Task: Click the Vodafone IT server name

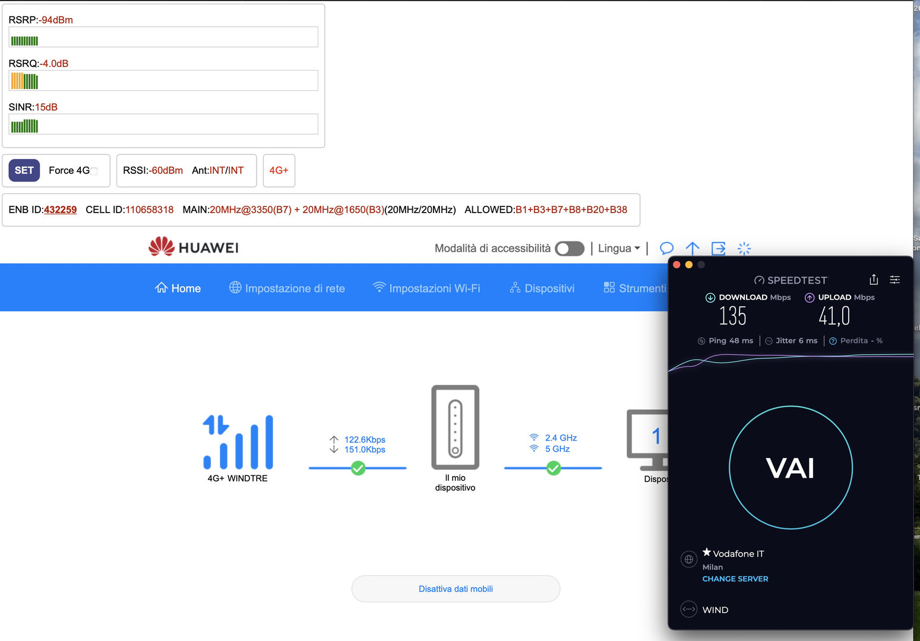Action: coord(738,554)
